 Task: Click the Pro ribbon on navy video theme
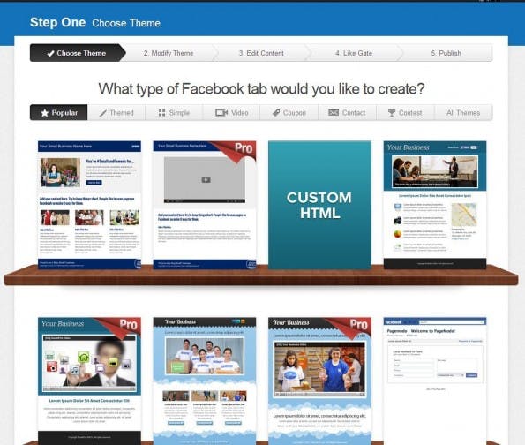(x=237, y=150)
